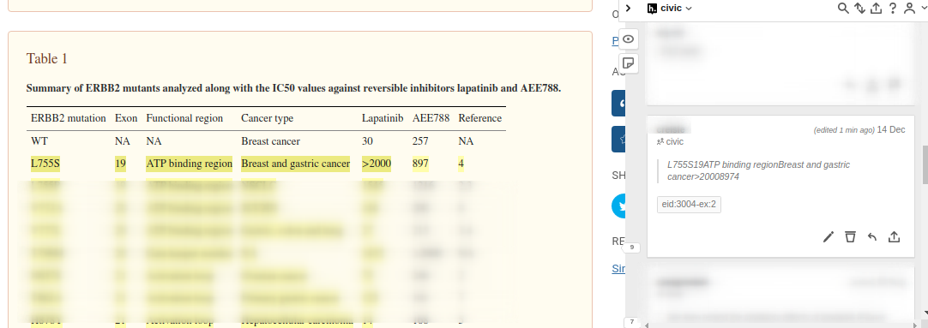
Task: Click the table caption about ERBB2 mutants
Action: click(293, 89)
